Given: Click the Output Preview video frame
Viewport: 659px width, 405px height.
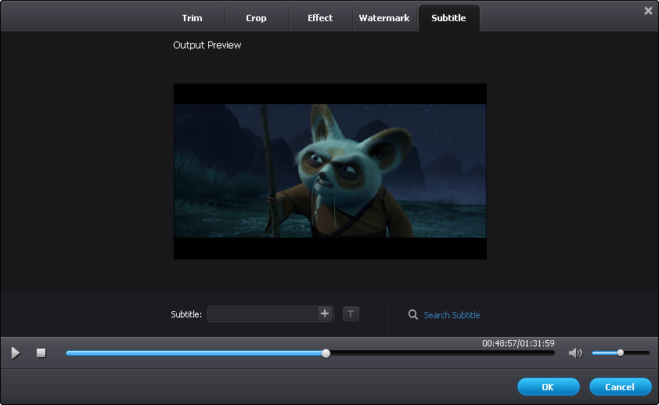Looking at the screenshot, I should coord(329,171).
